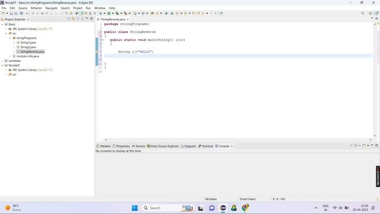This screenshot has height=214, width=380.
Task: Collapse the stringPrograms package
Action: pyautogui.click(x=10, y=38)
